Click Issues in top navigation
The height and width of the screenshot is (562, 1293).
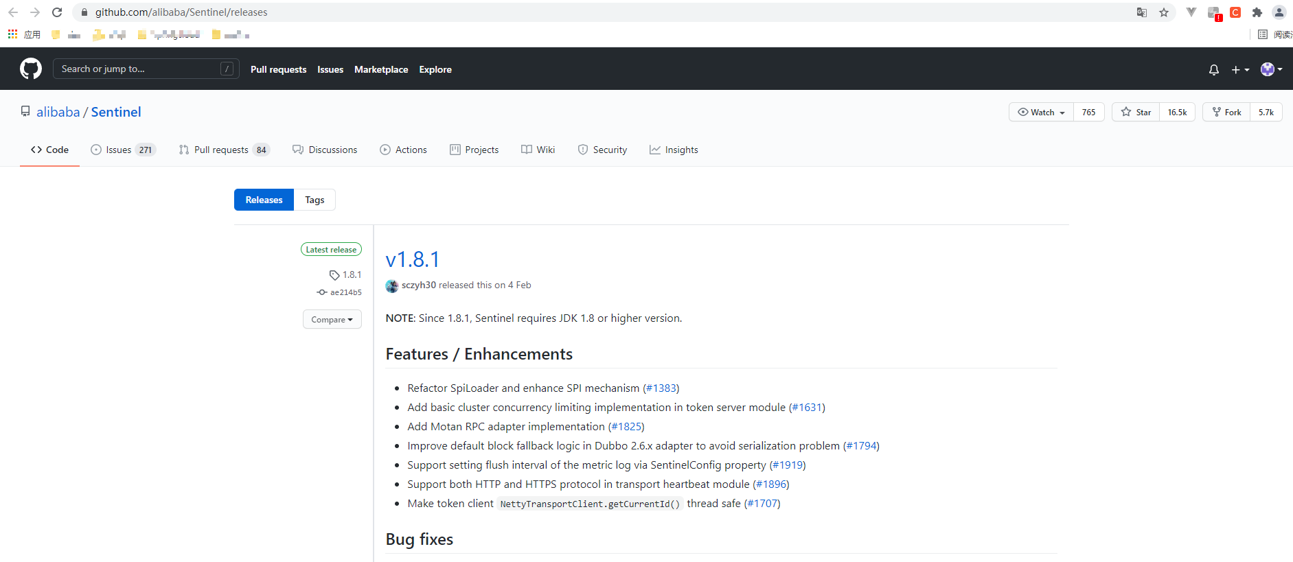[x=330, y=69]
